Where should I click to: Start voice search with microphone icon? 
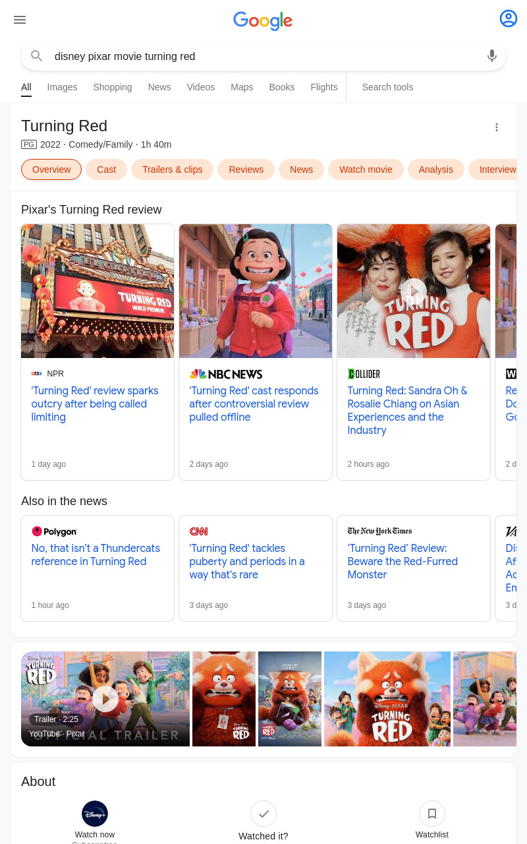coord(492,56)
